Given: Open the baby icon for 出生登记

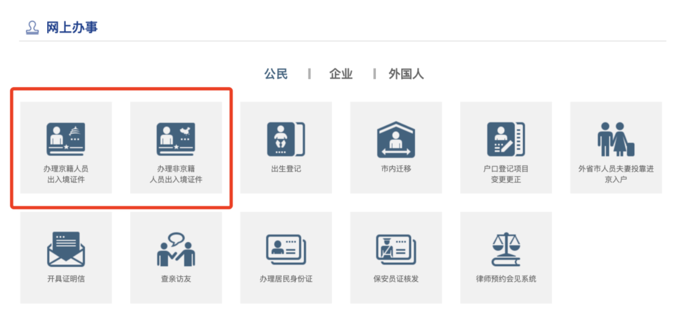Looking at the screenshot, I should point(286,139).
